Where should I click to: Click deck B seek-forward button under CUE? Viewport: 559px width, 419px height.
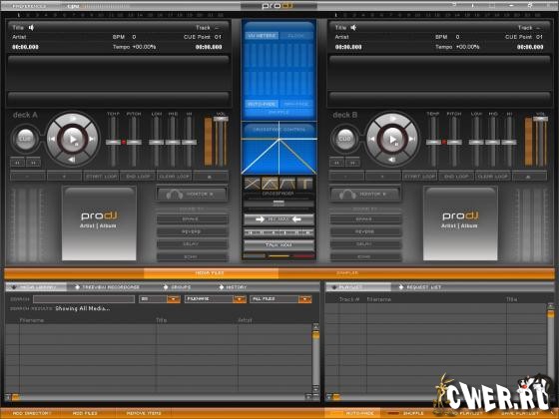[352, 163]
